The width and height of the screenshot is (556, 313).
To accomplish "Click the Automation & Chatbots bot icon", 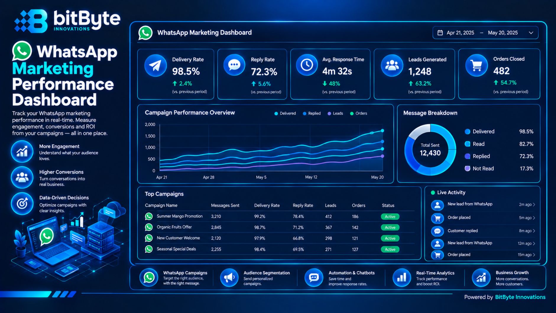I will coord(314,278).
